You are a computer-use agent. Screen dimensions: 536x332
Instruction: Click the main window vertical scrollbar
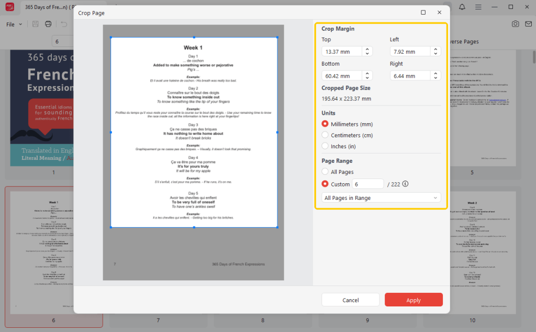click(x=534, y=57)
